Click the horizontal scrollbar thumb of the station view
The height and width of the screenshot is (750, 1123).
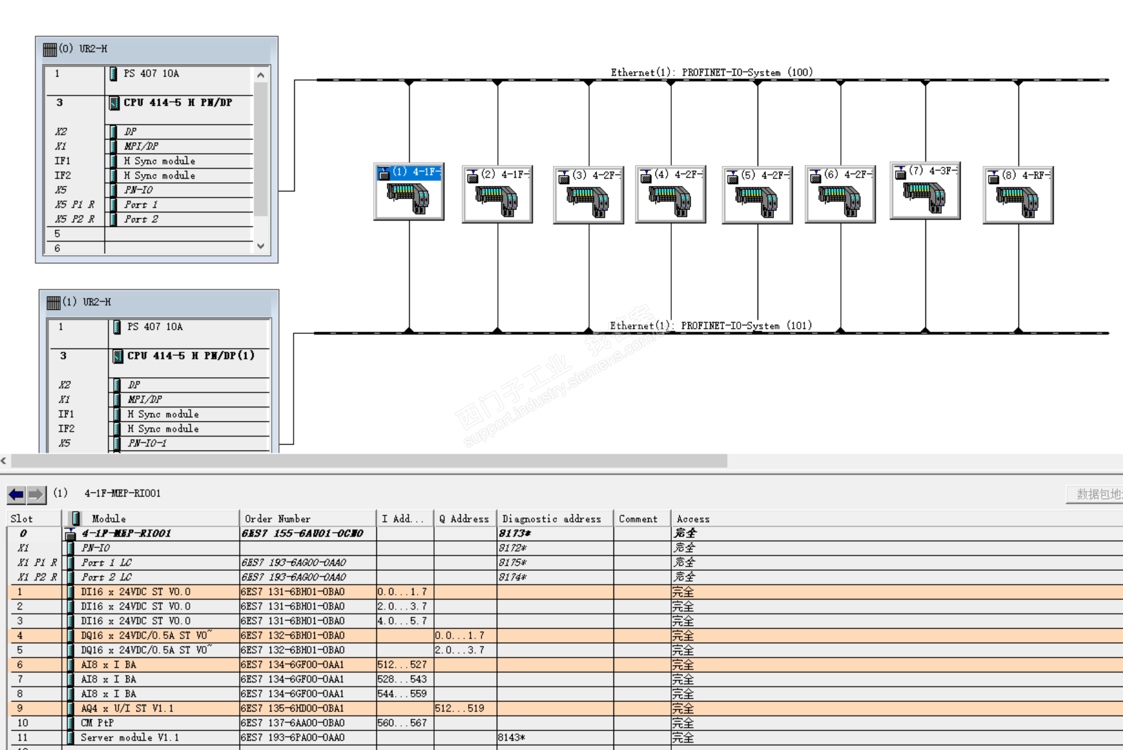pyautogui.click(x=369, y=461)
